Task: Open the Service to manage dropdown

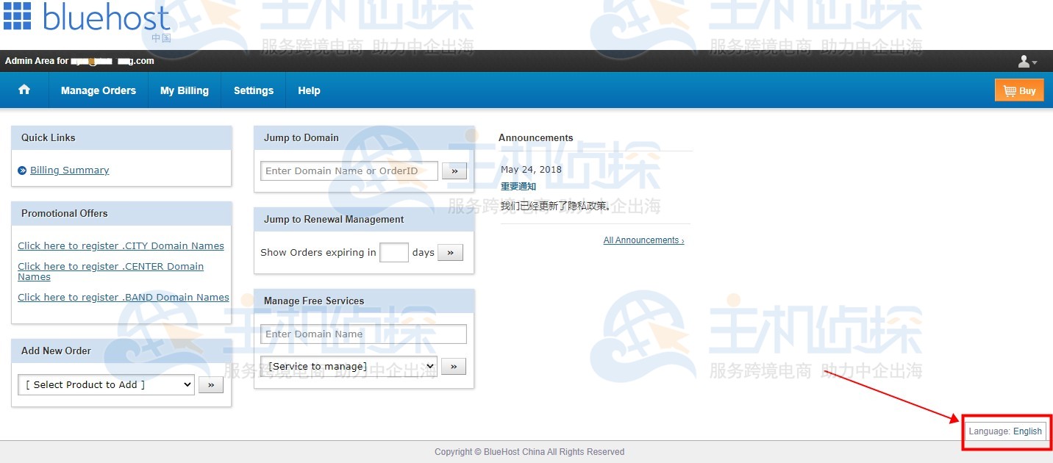Action: (x=346, y=366)
